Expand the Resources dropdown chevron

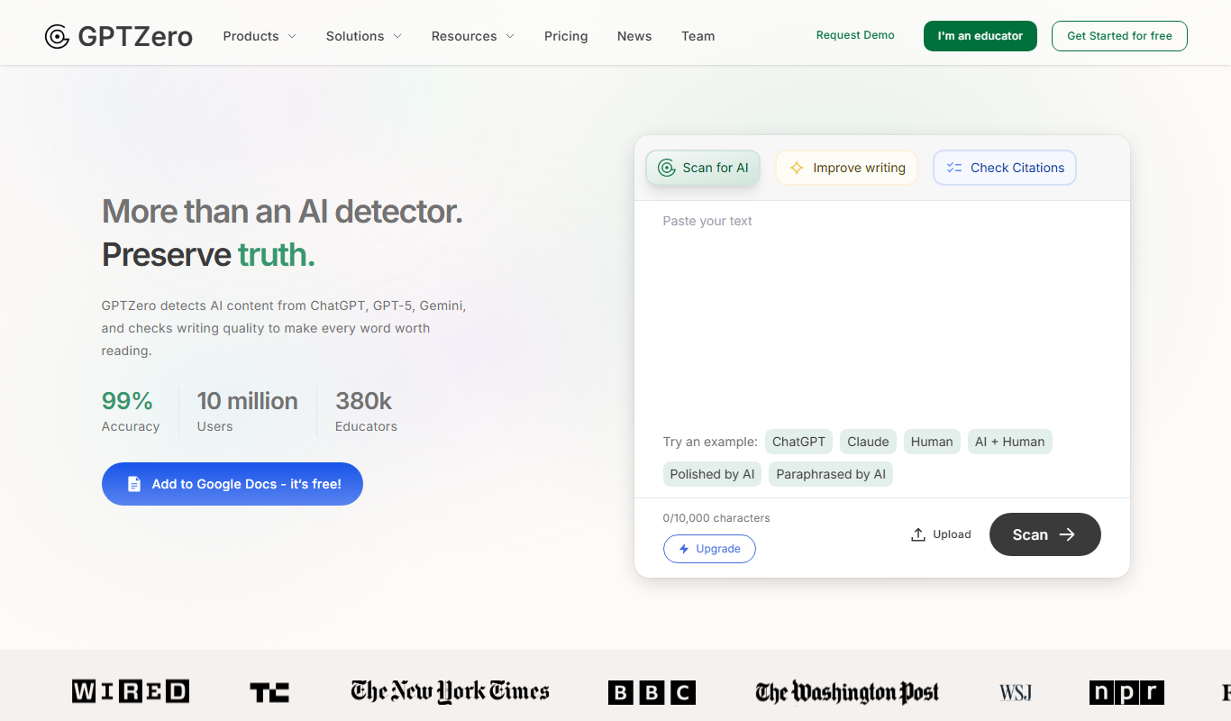tap(510, 36)
